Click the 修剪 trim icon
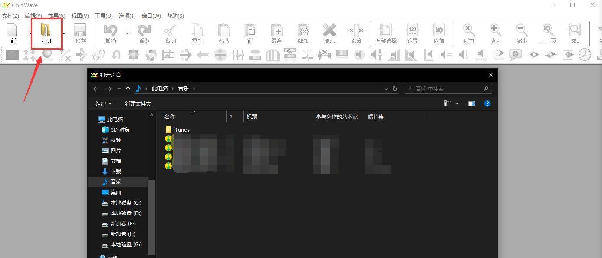The image size is (602, 258). click(x=356, y=30)
